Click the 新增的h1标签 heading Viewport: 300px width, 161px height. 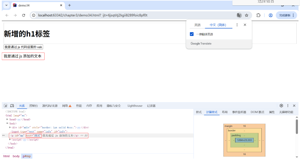27,34
